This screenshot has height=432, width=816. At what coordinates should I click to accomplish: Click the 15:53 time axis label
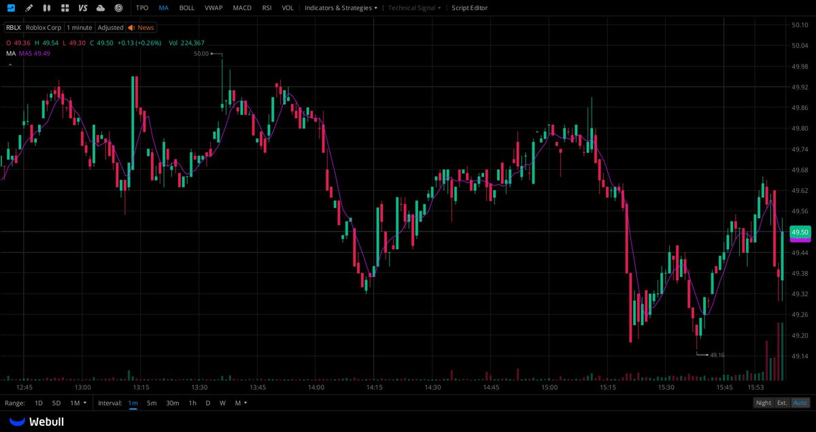pyautogui.click(x=755, y=387)
